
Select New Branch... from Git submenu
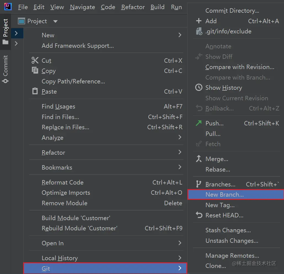[224, 195]
